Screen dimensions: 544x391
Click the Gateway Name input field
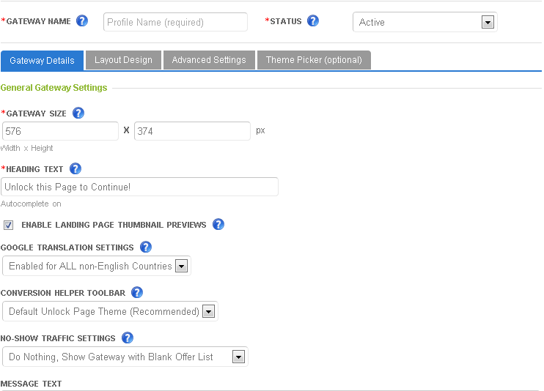[x=175, y=22]
